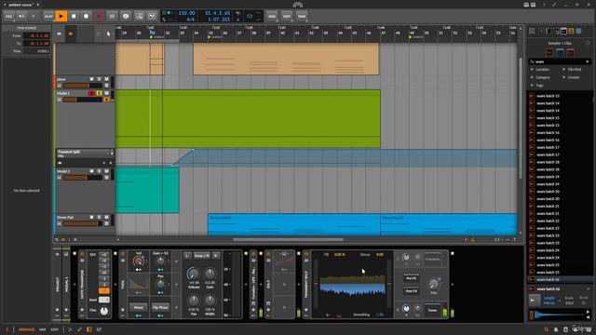Solo the piano track

pyautogui.click(x=100, y=79)
